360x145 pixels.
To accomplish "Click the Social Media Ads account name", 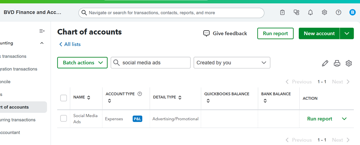I will 85,119.
